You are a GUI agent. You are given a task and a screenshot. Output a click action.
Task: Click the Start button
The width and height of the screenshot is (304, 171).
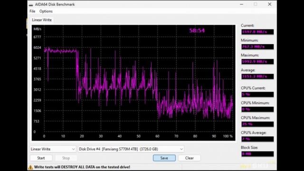pyautogui.click(x=41, y=158)
